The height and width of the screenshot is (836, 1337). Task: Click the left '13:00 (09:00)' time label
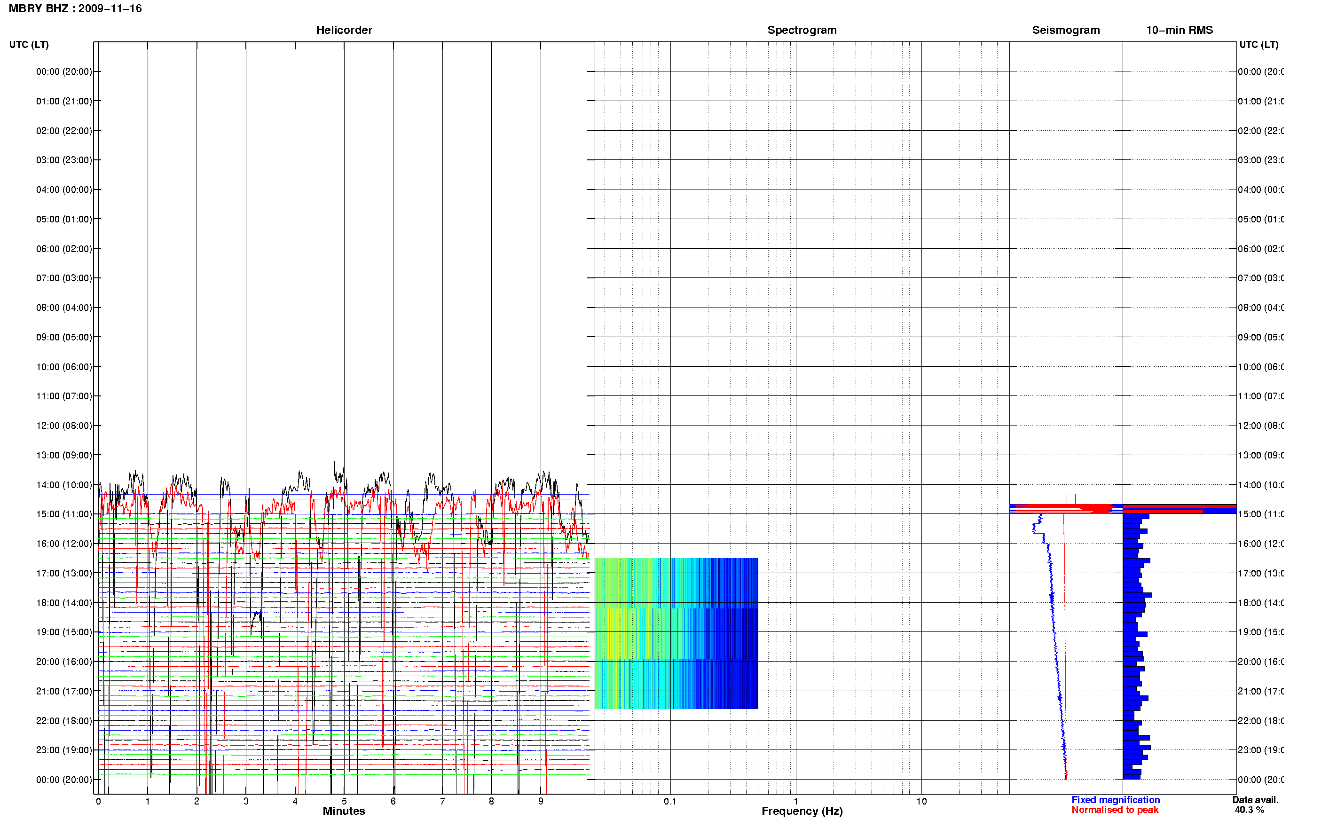[x=64, y=455]
